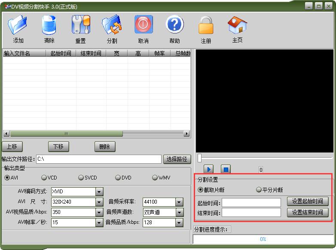Select the VCD output type radio button

[x=44, y=178]
